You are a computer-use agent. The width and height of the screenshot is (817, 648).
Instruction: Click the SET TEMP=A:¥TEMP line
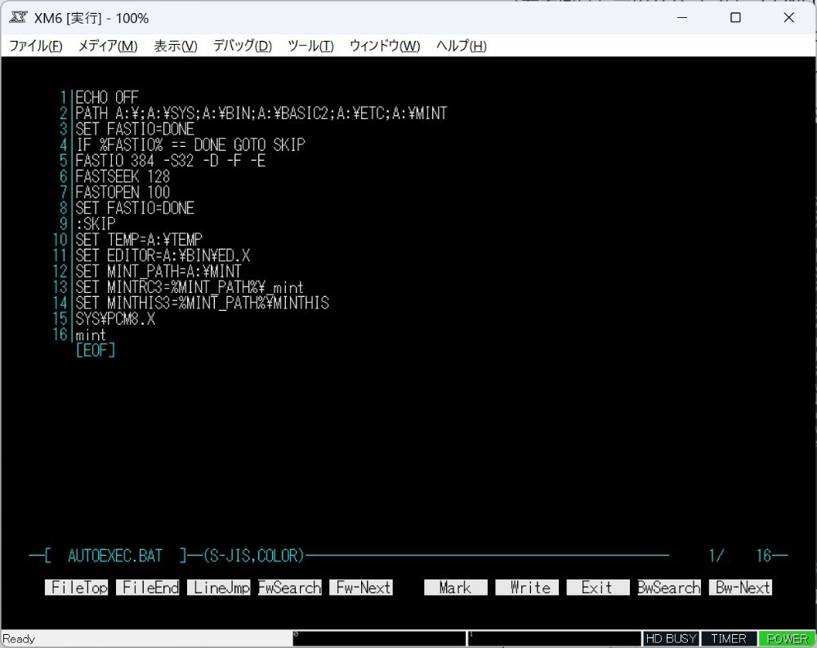pos(139,239)
